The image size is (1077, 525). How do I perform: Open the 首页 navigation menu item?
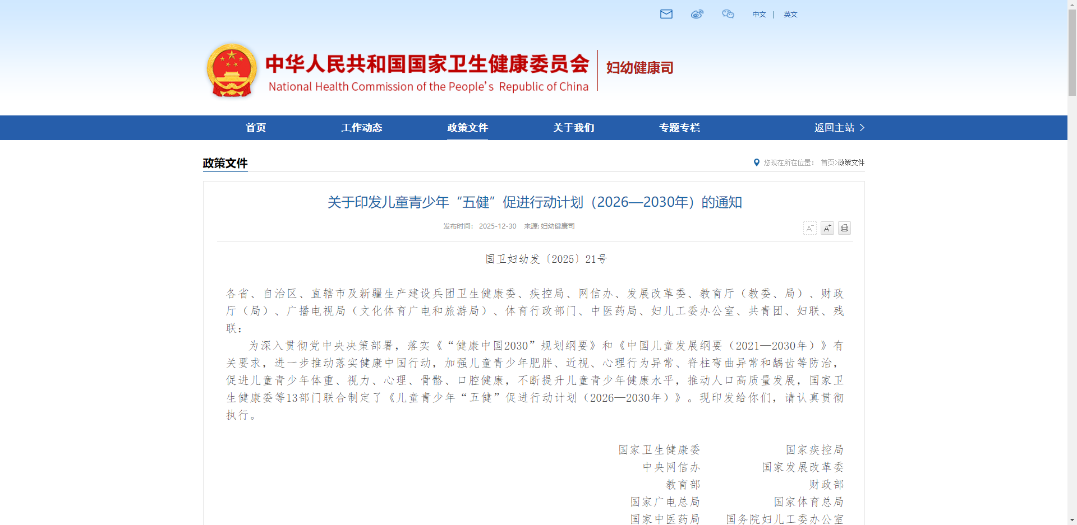pyautogui.click(x=256, y=128)
